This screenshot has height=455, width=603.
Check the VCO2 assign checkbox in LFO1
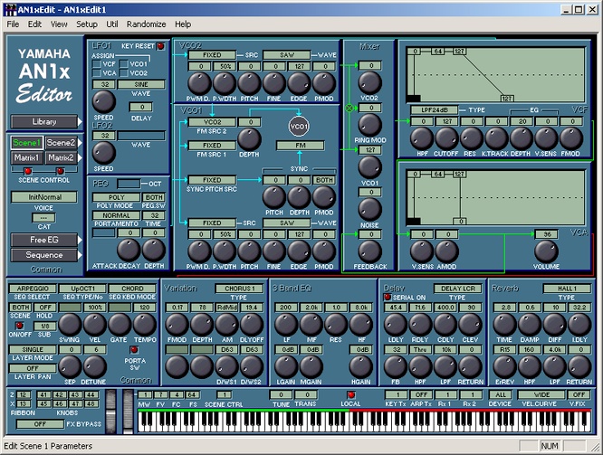pyautogui.click(x=124, y=72)
